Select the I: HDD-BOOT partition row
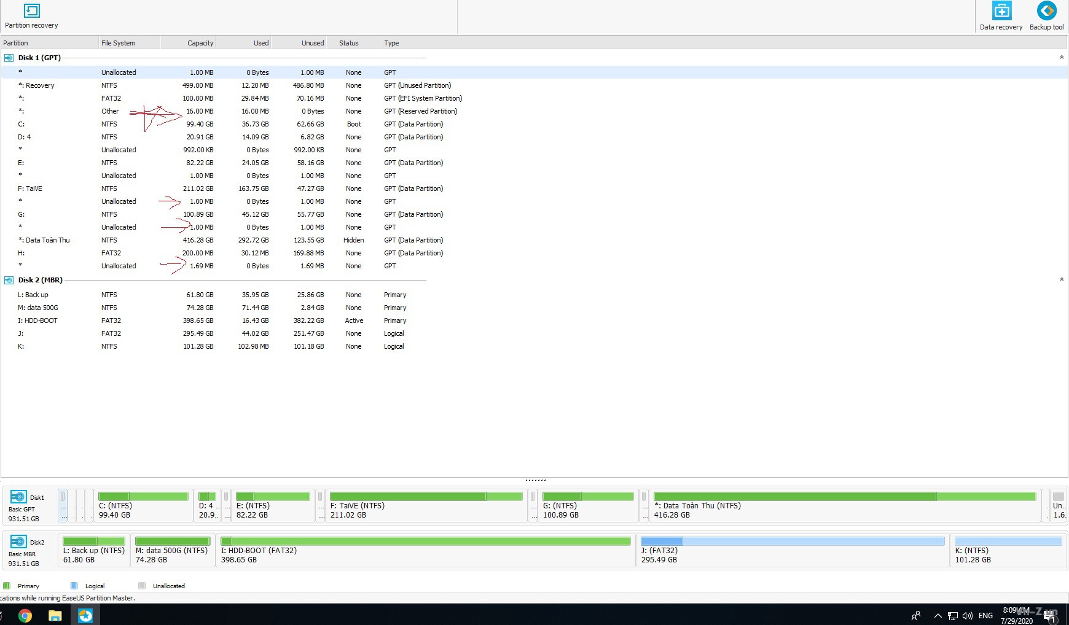 coord(215,320)
